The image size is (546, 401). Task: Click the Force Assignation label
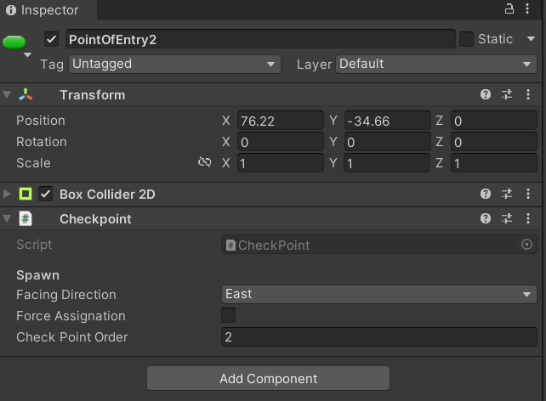[x=71, y=316]
